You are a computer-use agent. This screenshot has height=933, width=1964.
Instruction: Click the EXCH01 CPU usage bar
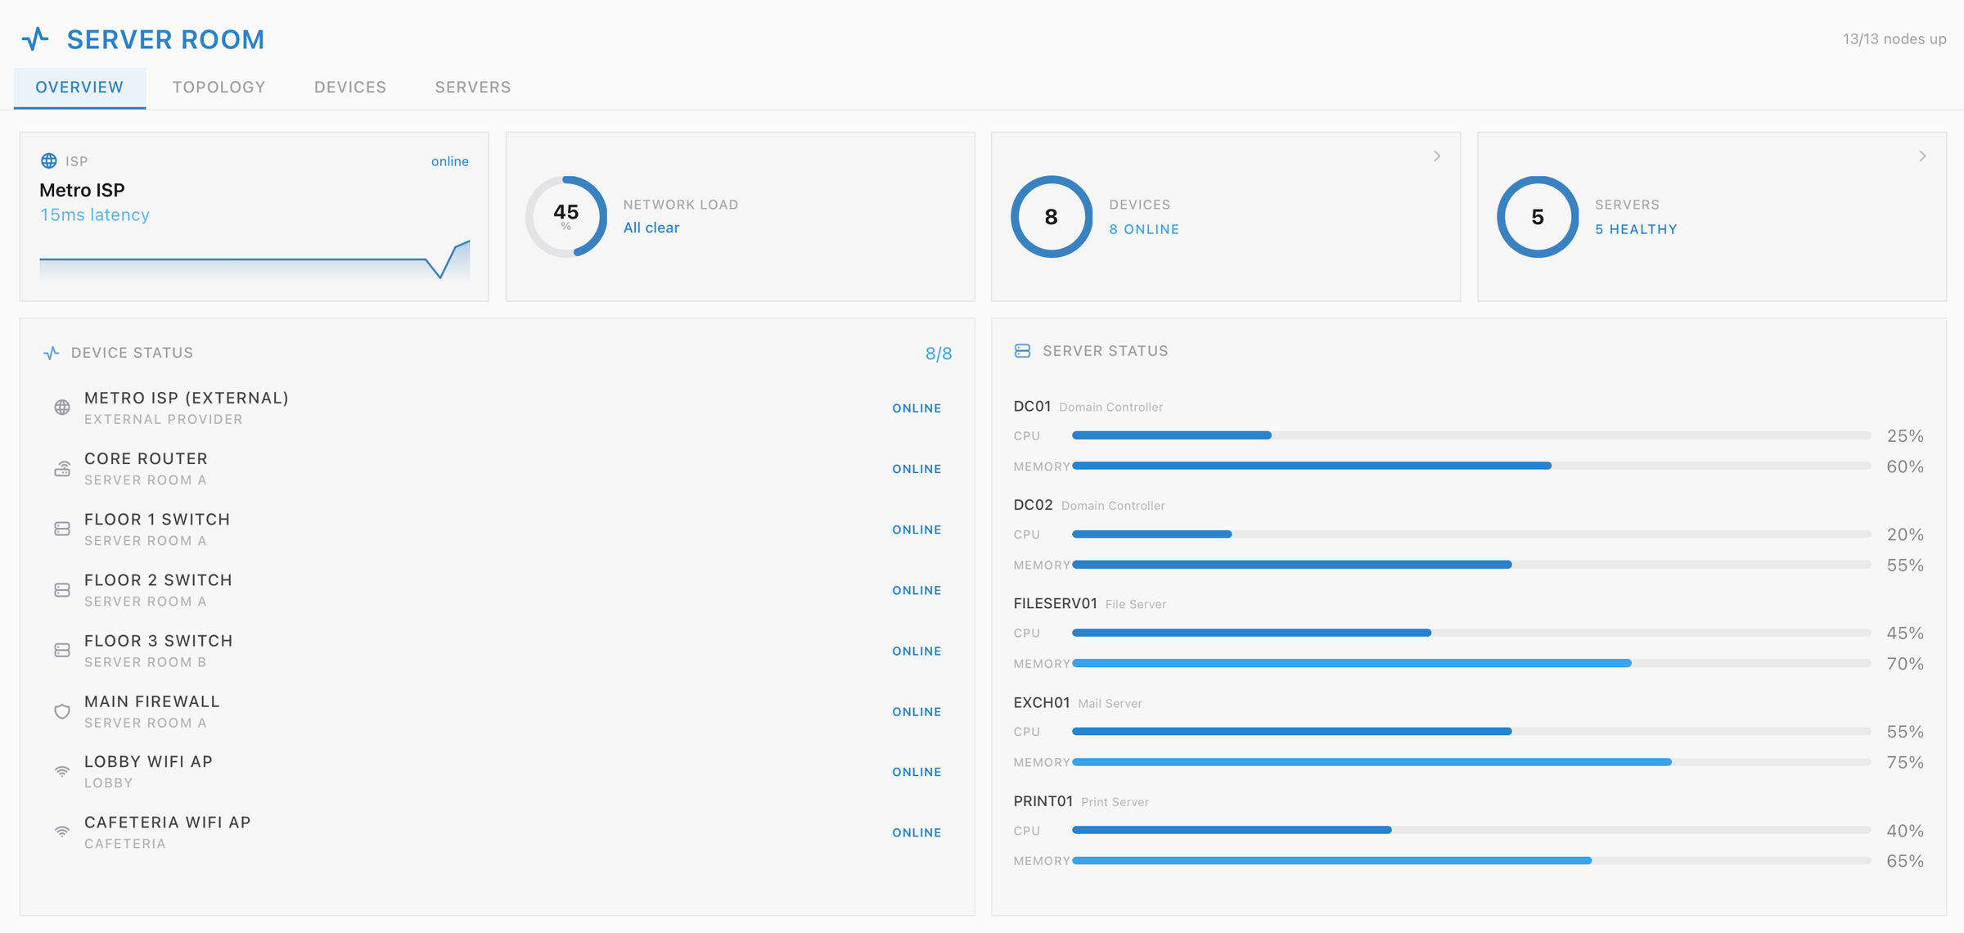(x=1471, y=731)
